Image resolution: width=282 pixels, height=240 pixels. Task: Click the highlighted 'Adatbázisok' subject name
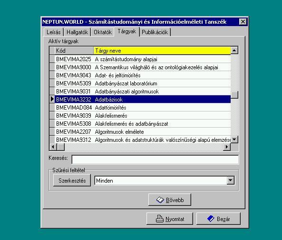[109, 100]
